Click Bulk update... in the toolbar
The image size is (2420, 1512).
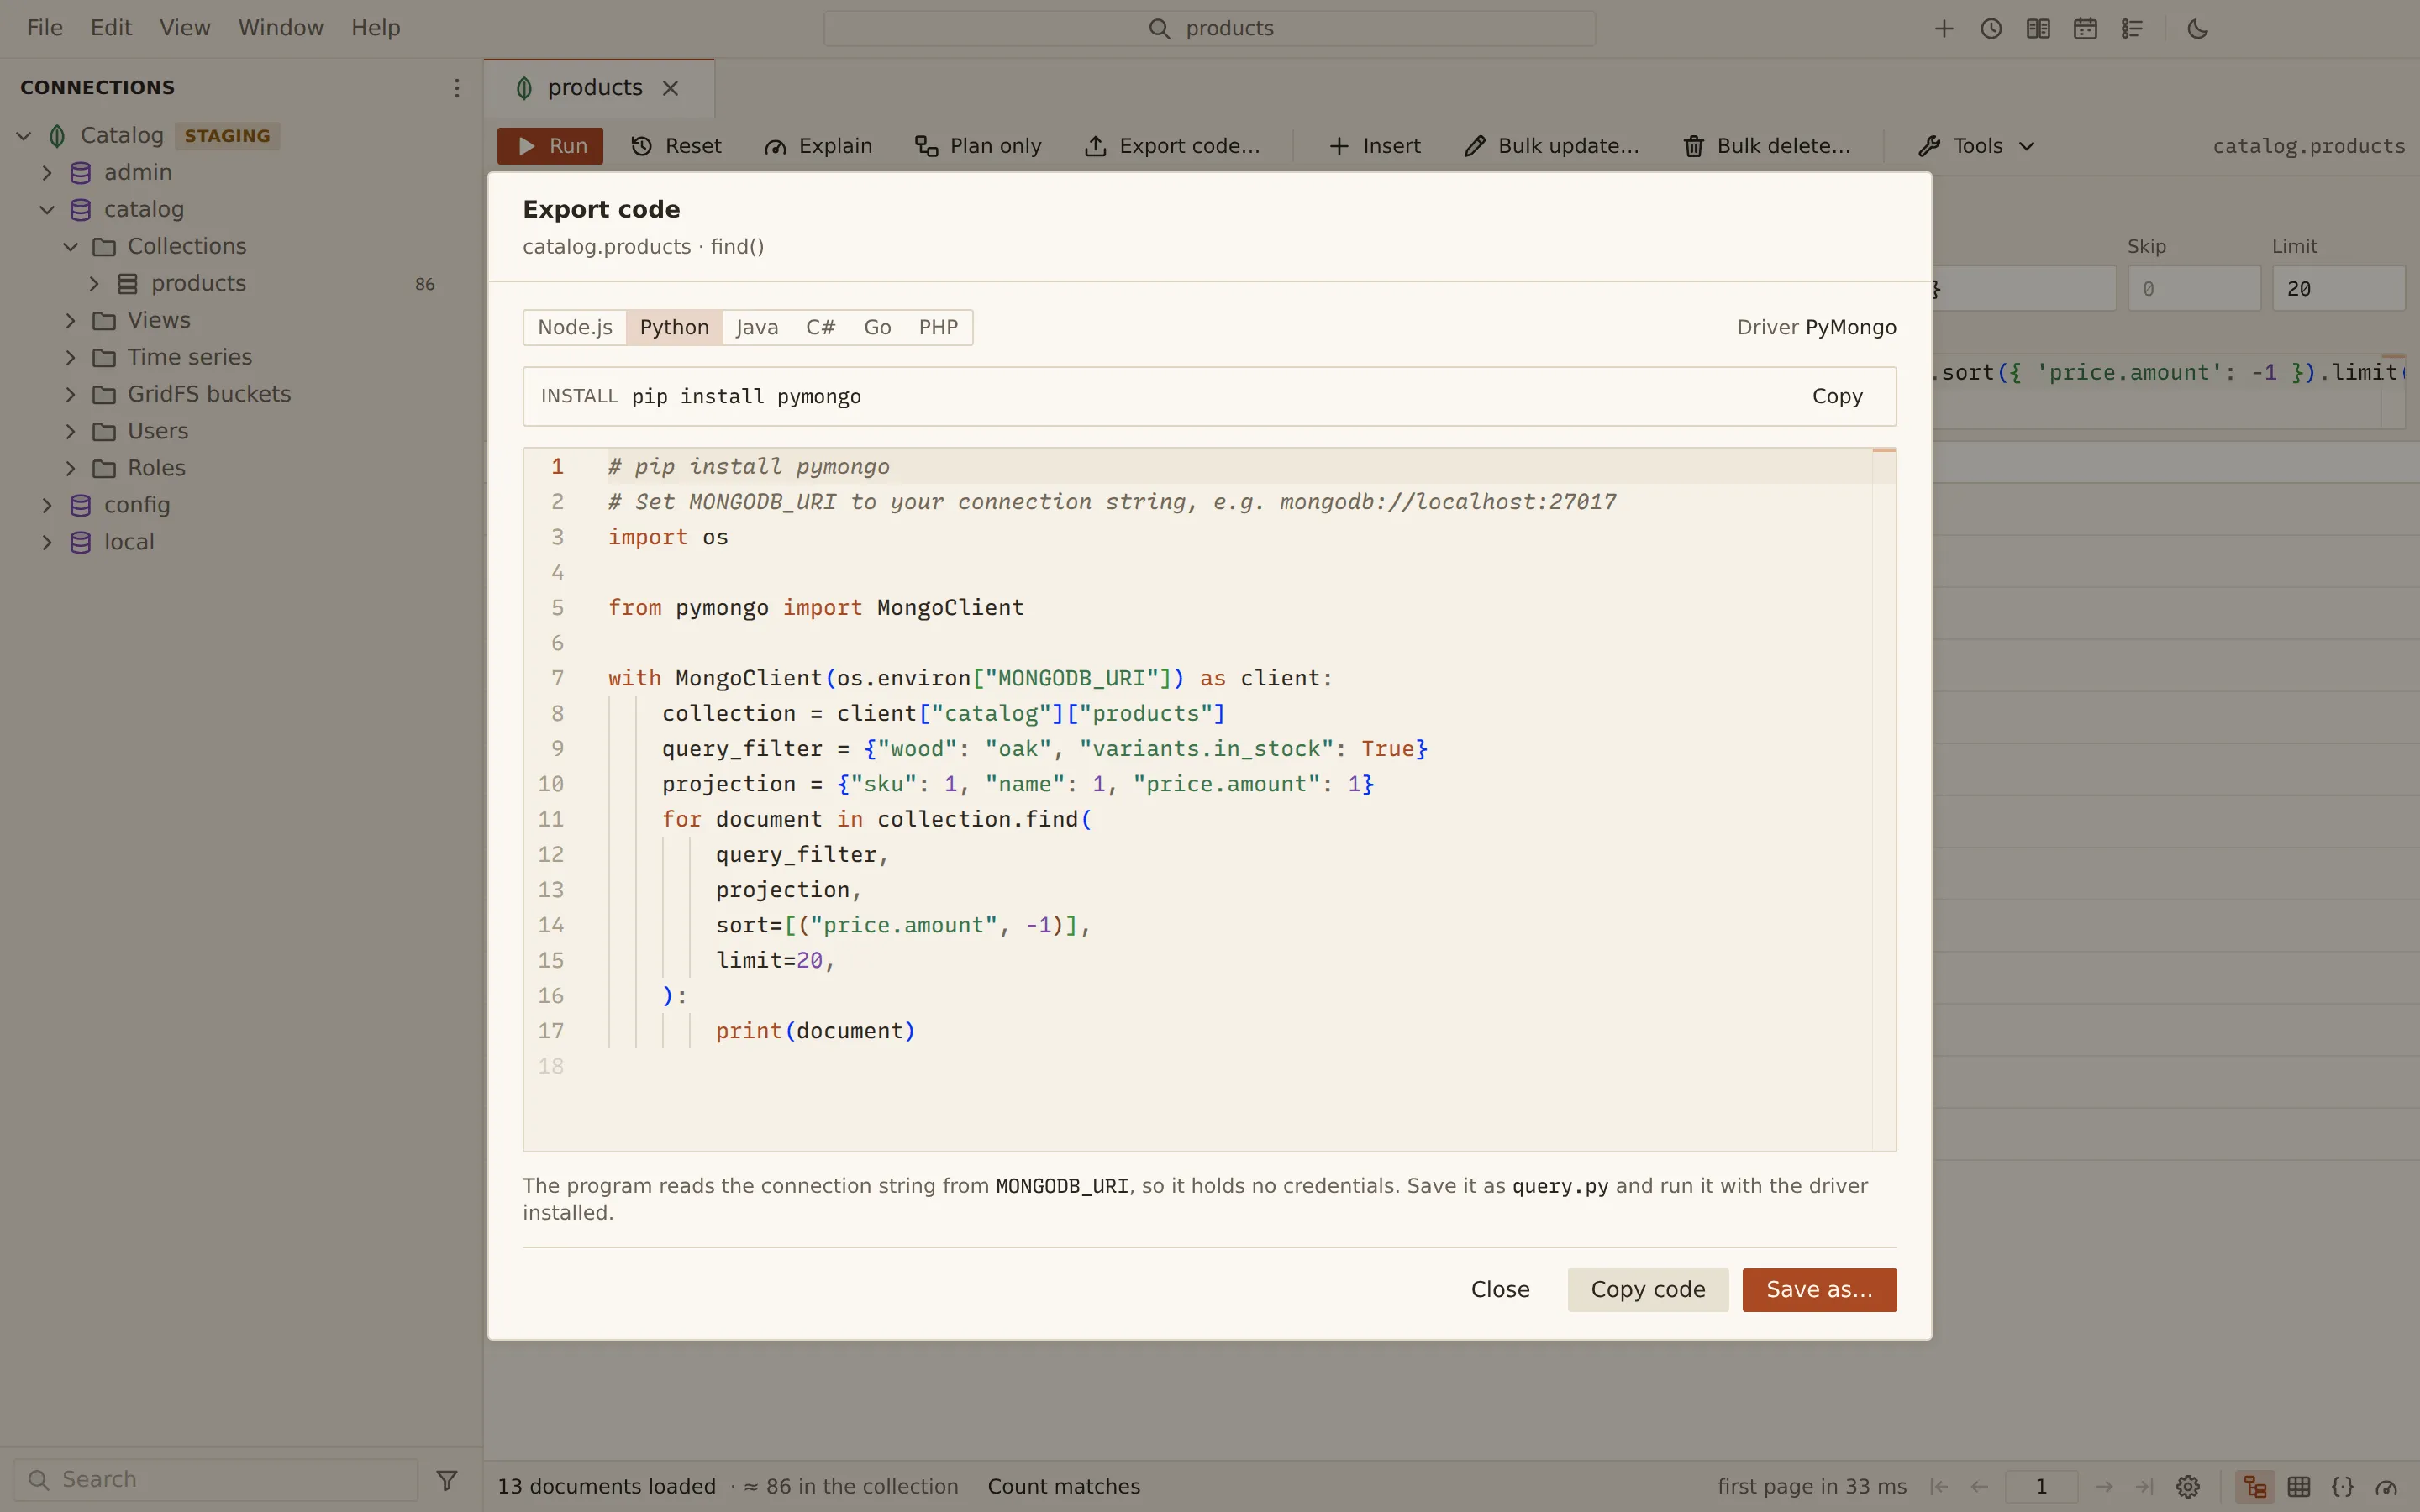click(1551, 146)
